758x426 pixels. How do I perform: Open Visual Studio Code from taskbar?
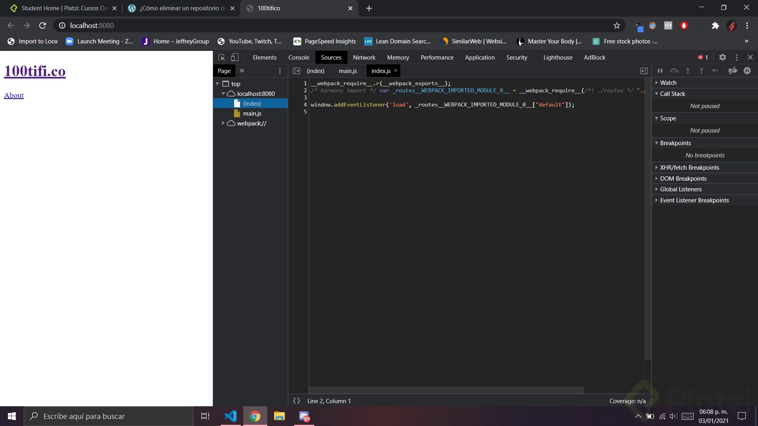230,416
